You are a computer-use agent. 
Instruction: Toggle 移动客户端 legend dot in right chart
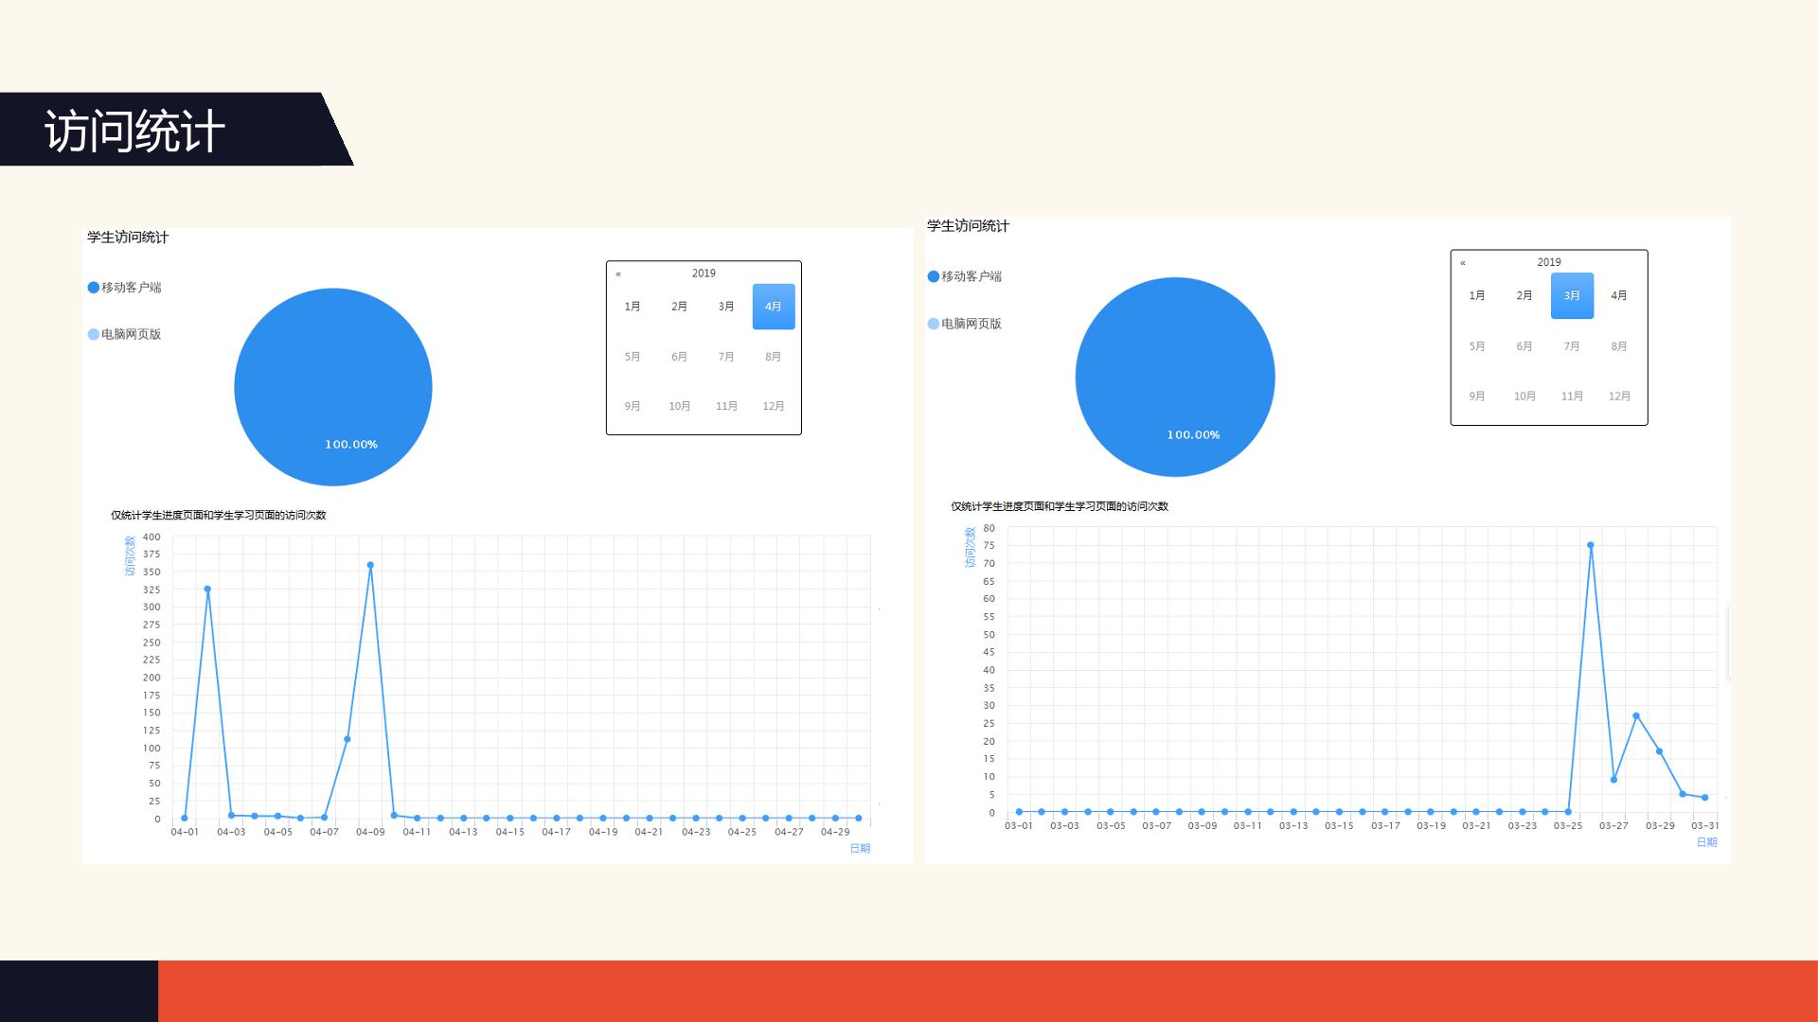pyautogui.click(x=934, y=276)
